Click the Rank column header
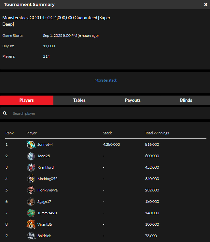This screenshot has width=210, height=242. (x=9, y=133)
